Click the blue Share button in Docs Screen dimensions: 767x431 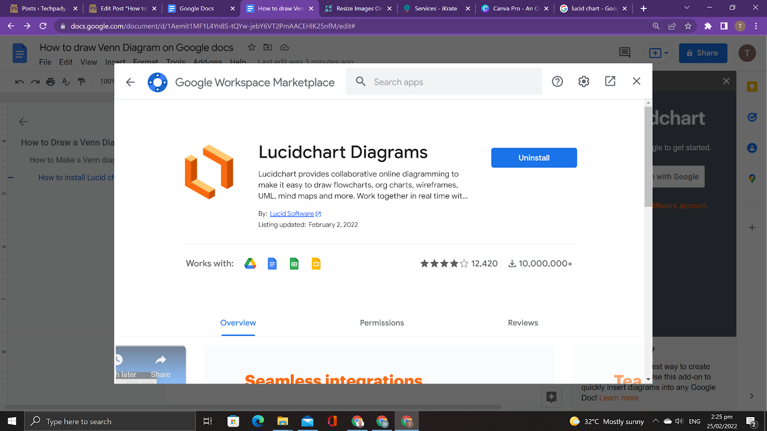coord(703,53)
